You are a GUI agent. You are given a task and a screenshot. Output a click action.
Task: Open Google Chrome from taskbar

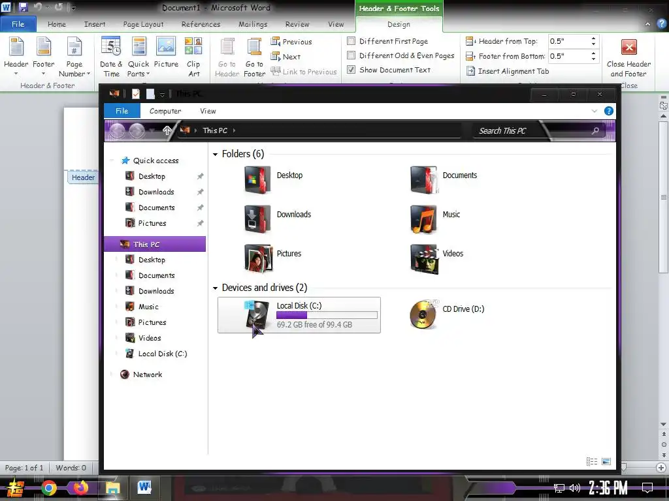[49, 488]
